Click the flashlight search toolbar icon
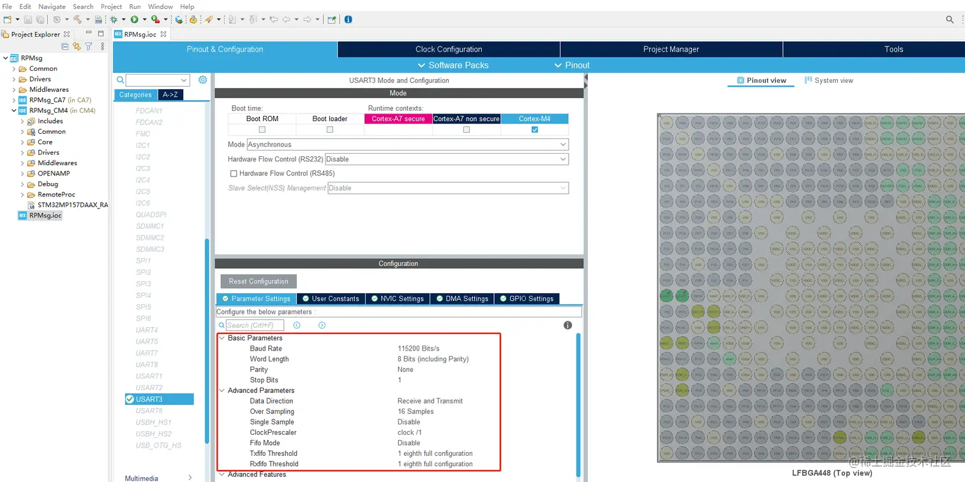Screen dimensions: 965x482 tap(209, 20)
